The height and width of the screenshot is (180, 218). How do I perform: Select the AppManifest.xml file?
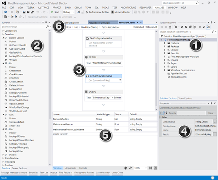click(x=179, y=73)
